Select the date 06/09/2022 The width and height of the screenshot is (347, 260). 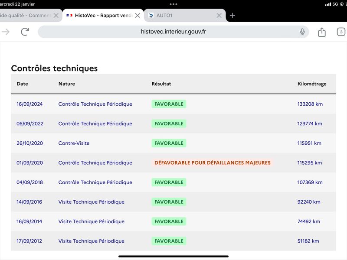coord(30,123)
